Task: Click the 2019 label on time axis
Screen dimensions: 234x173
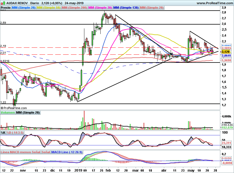Action: pos(78,170)
